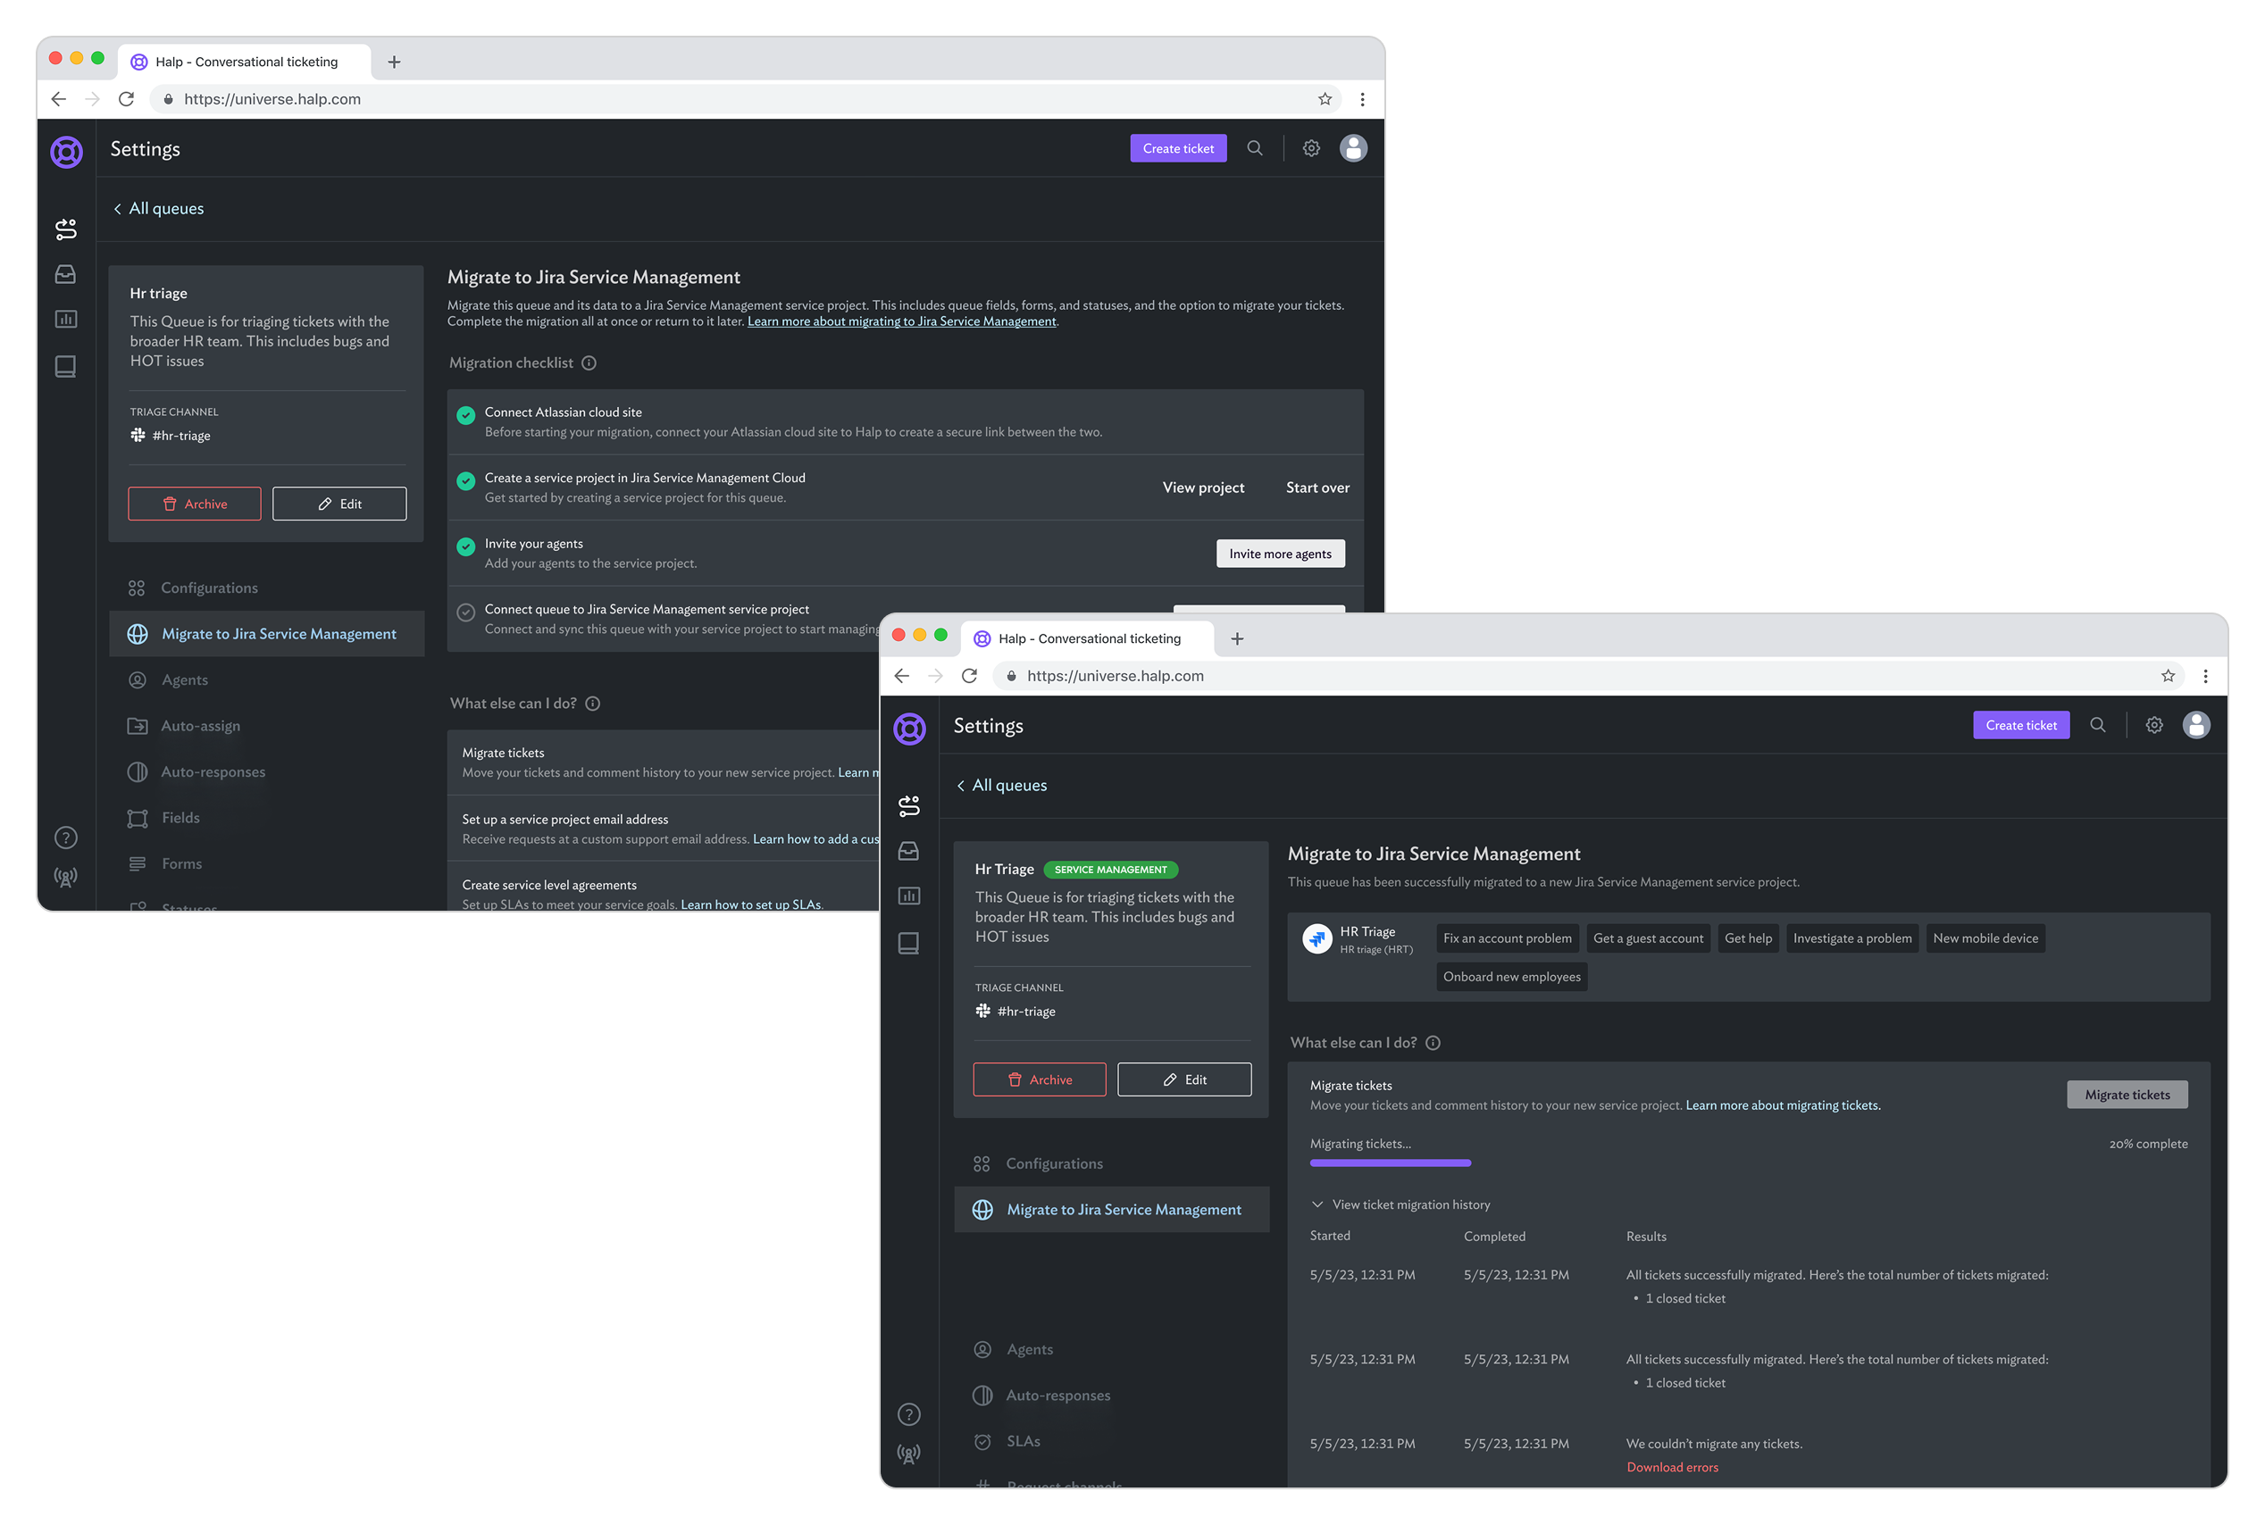Viewport: 2265px width, 1525px height.
Task: Toggle the check beside Invite your agents
Action: 465,546
